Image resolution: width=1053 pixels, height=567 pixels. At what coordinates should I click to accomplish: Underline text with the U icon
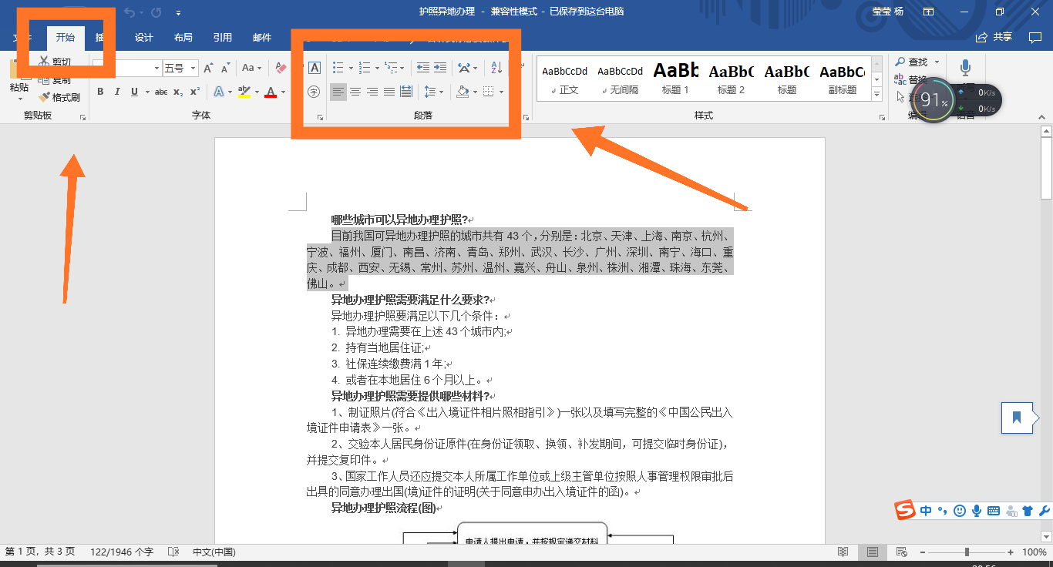(x=135, y=92)
